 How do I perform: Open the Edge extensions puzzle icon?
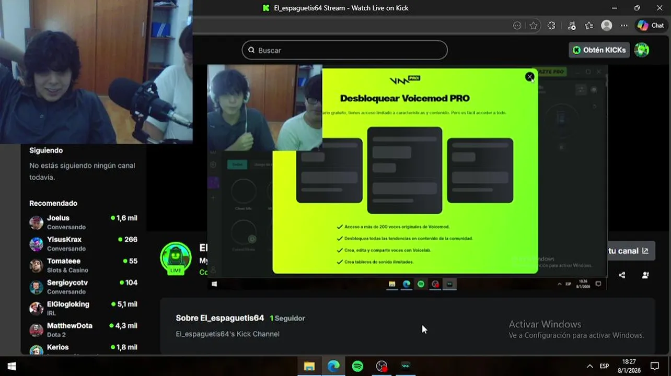(x=551, y=26)
